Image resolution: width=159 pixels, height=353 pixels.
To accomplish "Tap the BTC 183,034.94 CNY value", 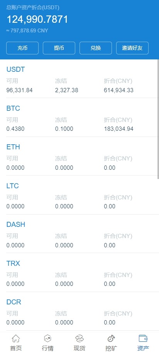I will pyautogui.click(x=118, y=129).
